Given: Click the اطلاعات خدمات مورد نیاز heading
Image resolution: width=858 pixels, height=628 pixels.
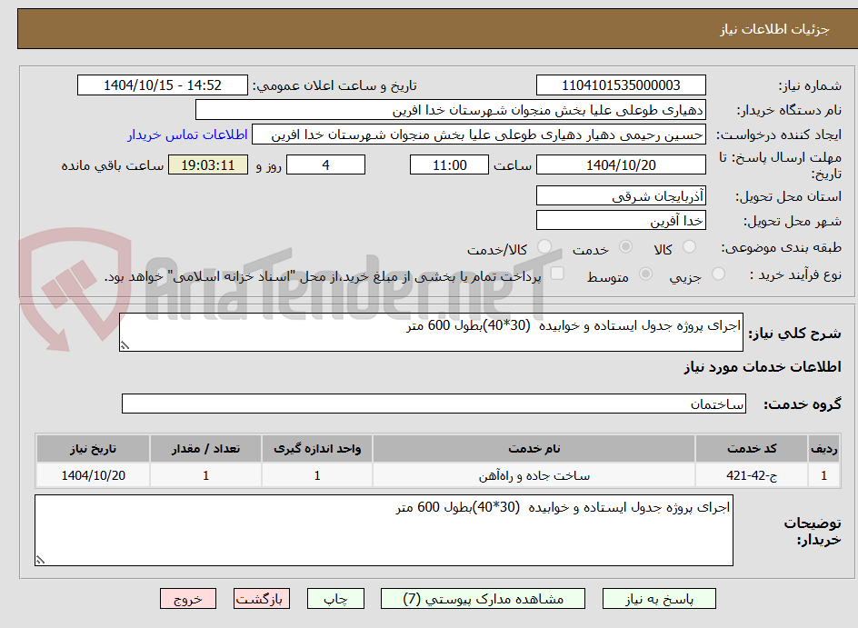Looking at the screenshot, I should [763, 366].
